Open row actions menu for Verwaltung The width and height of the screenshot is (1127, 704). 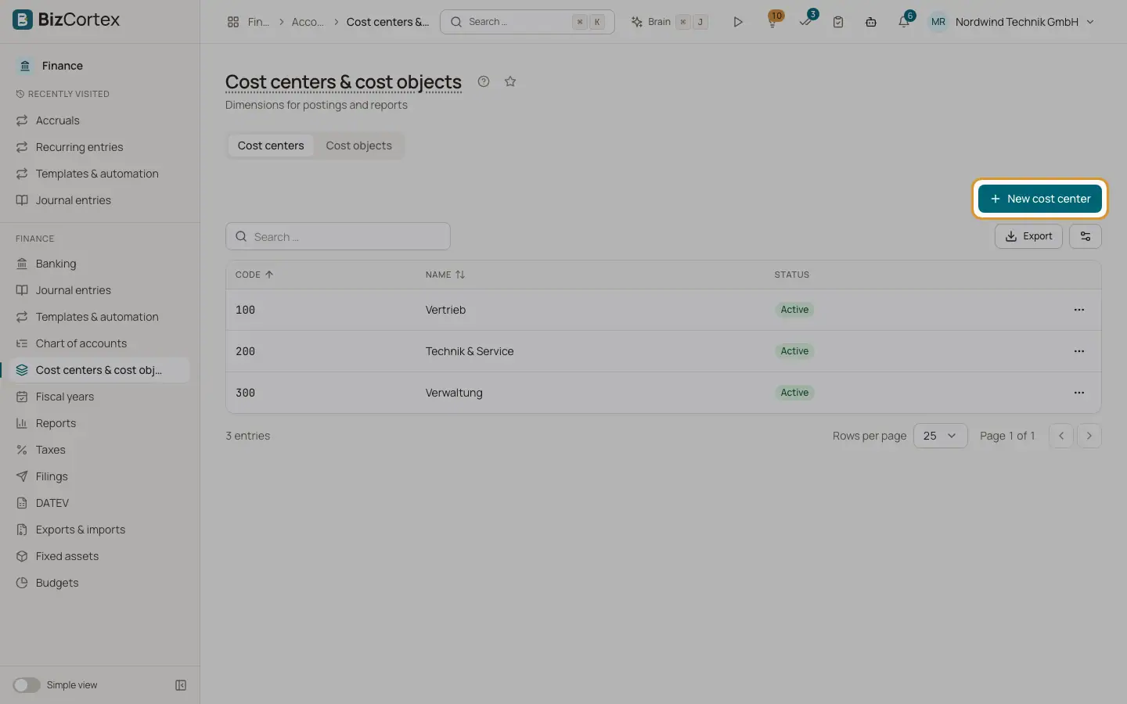1079,393
